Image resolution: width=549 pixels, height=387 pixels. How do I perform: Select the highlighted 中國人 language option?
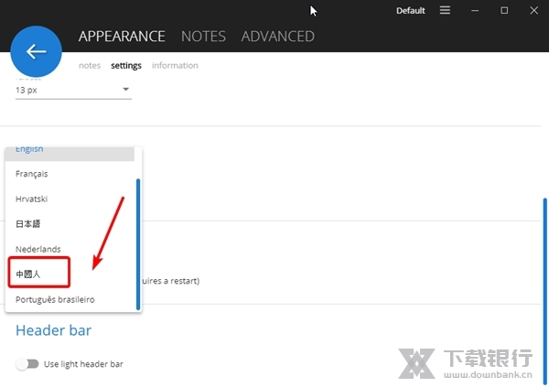point(30,274)
